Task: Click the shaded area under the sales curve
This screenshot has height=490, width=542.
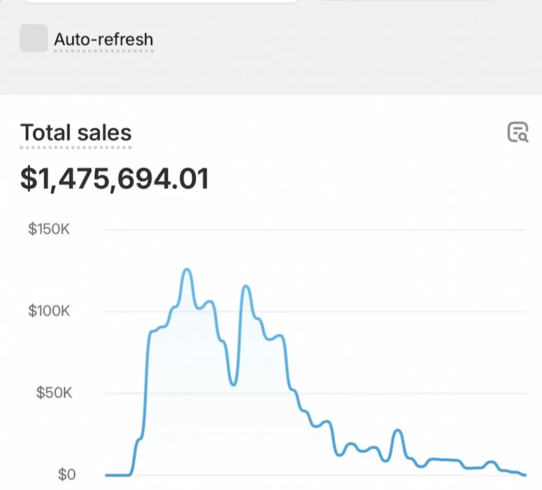Action: pyautogui.click(x=192, y=408)
